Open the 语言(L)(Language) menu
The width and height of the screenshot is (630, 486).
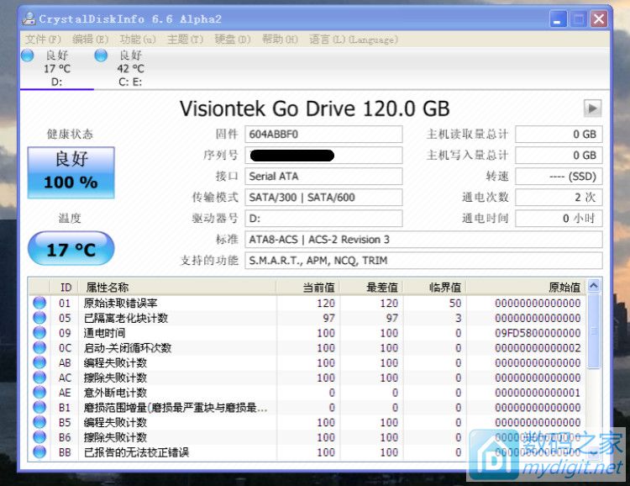(x=354, y=39)
